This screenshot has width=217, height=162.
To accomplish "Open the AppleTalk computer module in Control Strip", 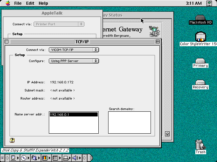I will pyautogui.click(x=15, y=158).
